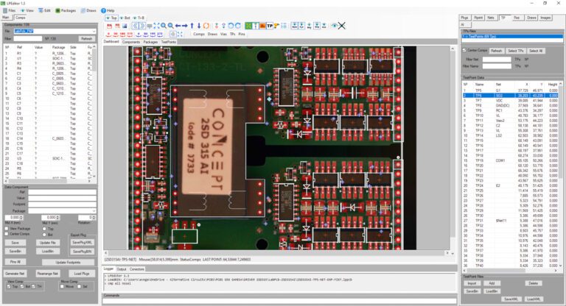
Task: Click the blue rotate 90 degrees icon
Action: [x=145, y=35]
